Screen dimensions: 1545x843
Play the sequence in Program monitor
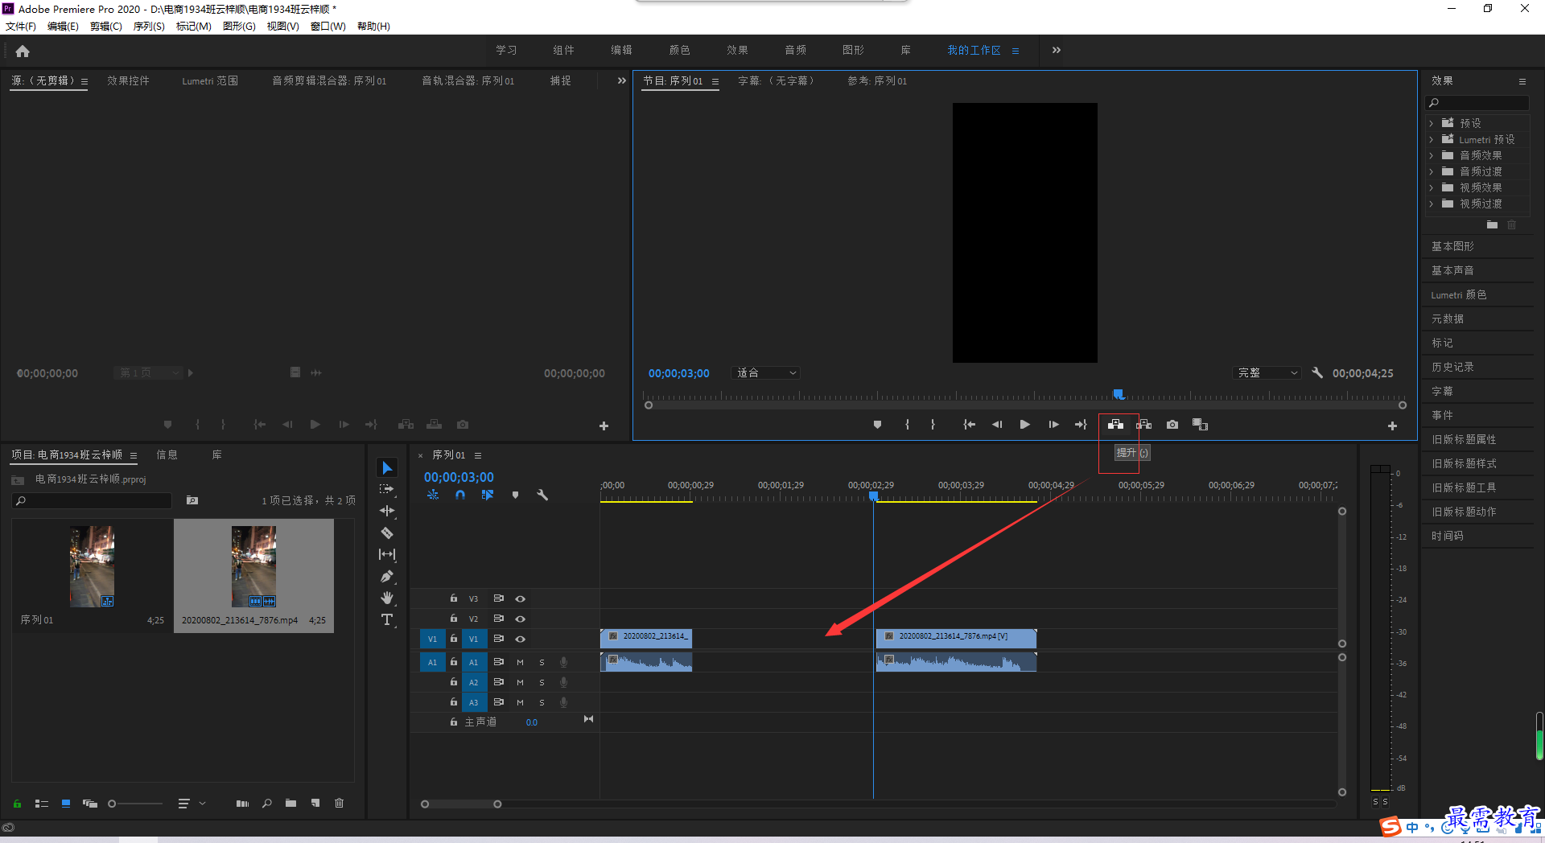click(1024, 425)
